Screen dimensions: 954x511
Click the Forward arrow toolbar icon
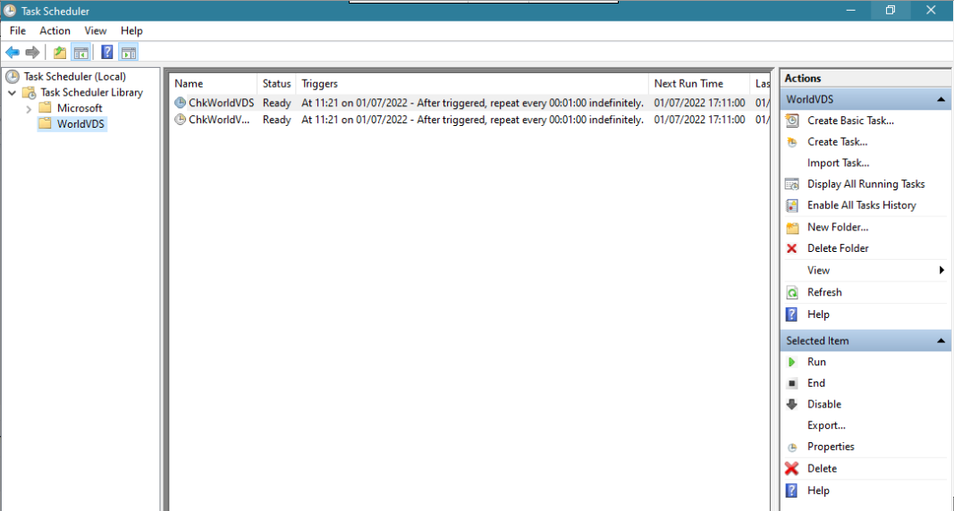point(33,52)
